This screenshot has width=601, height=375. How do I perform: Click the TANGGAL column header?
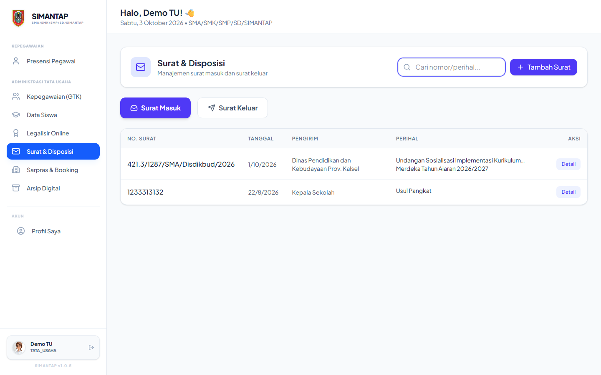tap(261, 139)
